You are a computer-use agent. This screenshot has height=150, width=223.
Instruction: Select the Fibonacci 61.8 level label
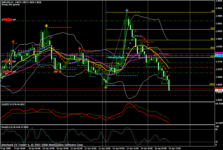pyautogui.click(x=213, y=56)
